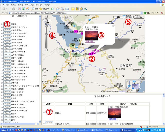Switch the map to 地図 view
This screenshot has height=132, width=165.
pos(118,17)
